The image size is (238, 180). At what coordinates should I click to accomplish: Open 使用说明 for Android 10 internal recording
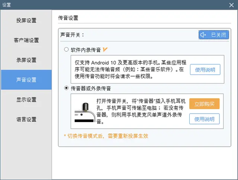click(x=205, y=69)
